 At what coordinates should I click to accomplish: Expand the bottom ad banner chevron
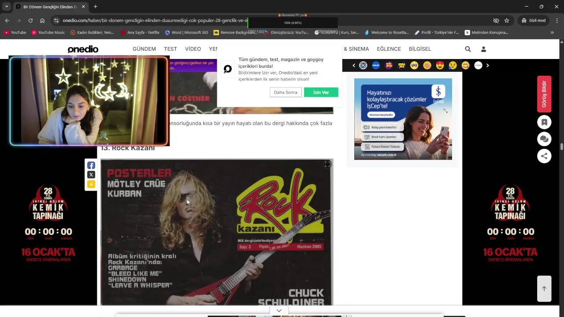pos(279,311)
